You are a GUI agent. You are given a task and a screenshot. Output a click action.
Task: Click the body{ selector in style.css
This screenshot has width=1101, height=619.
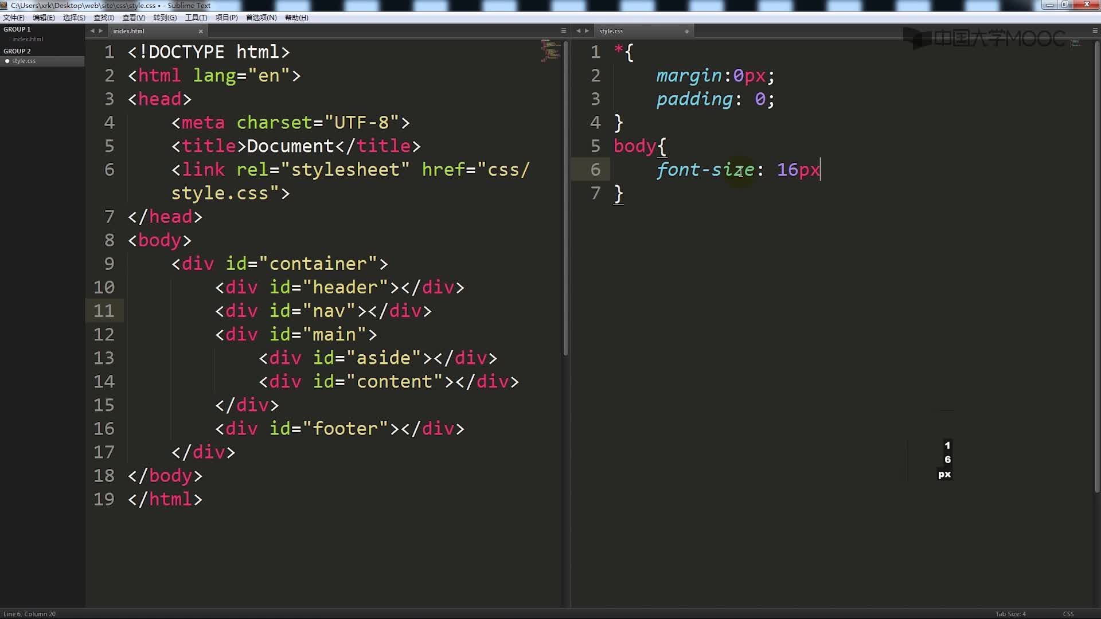pyautogui.click(x=640, y=146)
